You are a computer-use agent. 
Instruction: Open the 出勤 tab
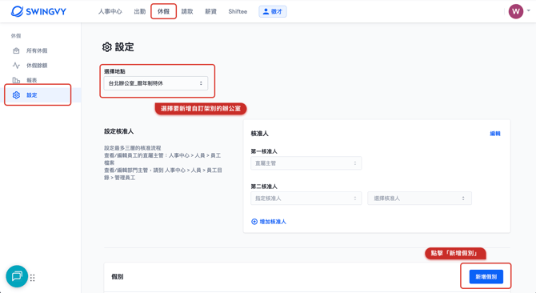click(139, 11)
